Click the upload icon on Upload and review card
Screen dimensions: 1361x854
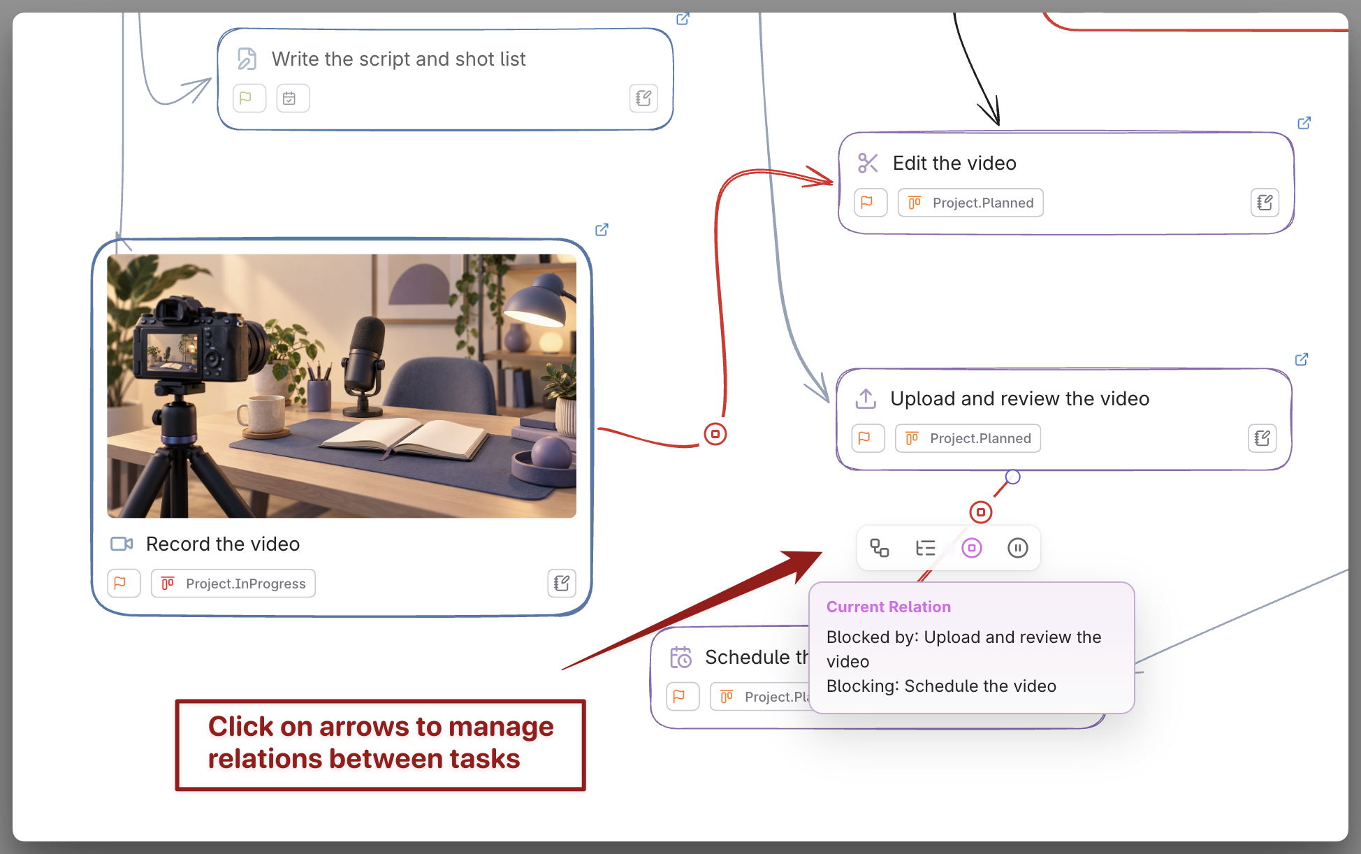coord(866,399)
